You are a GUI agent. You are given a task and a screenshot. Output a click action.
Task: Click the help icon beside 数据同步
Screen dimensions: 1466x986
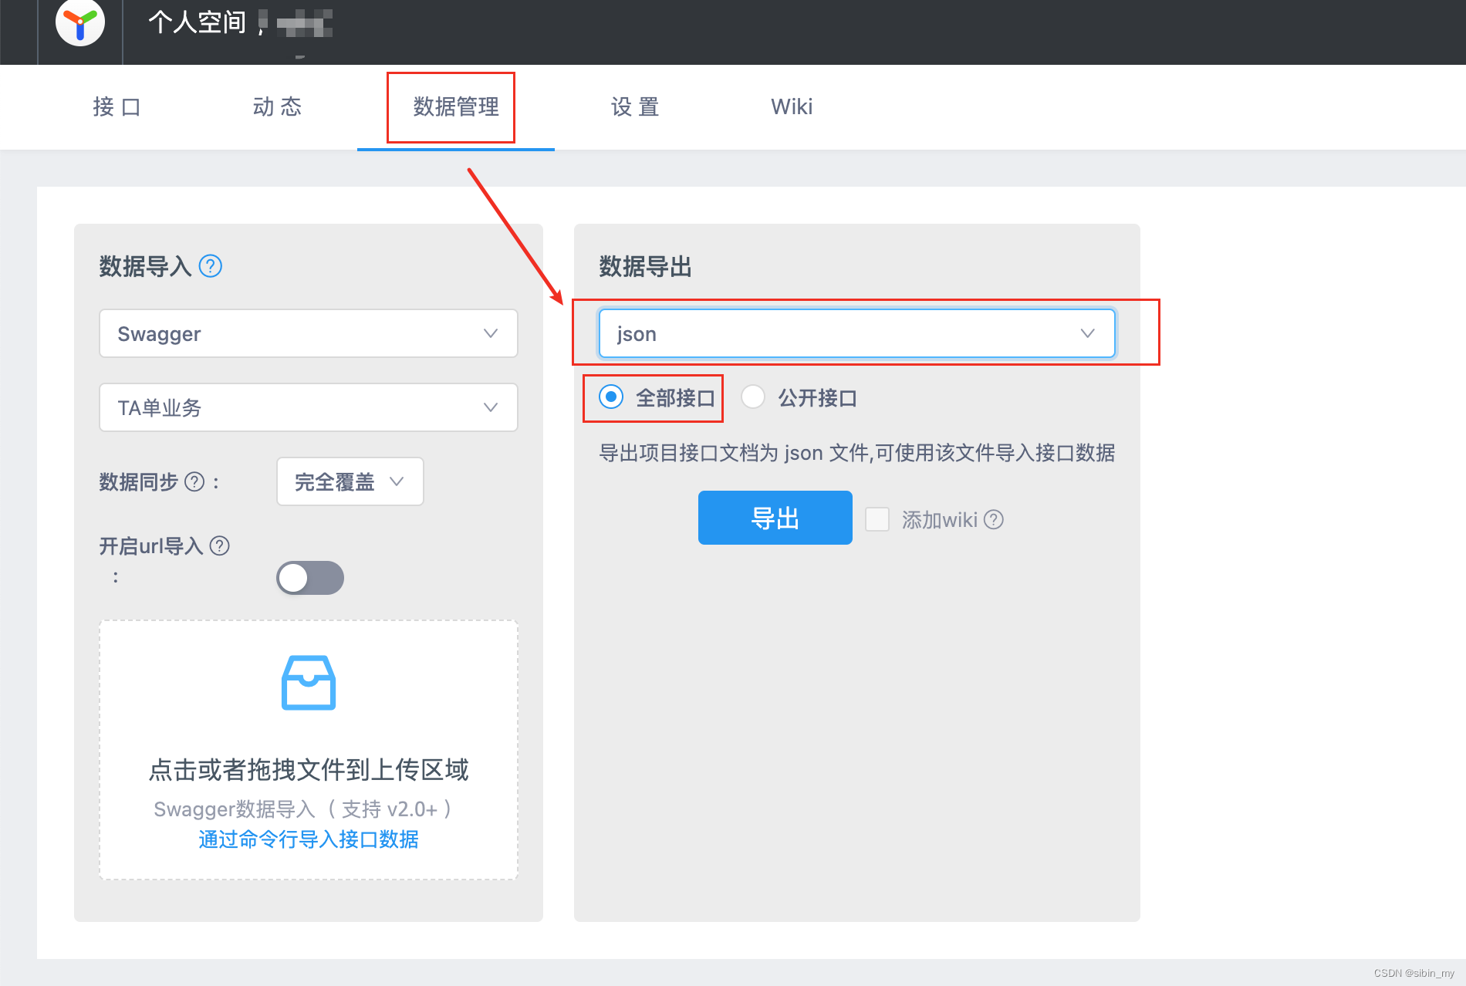pos(194,482)
